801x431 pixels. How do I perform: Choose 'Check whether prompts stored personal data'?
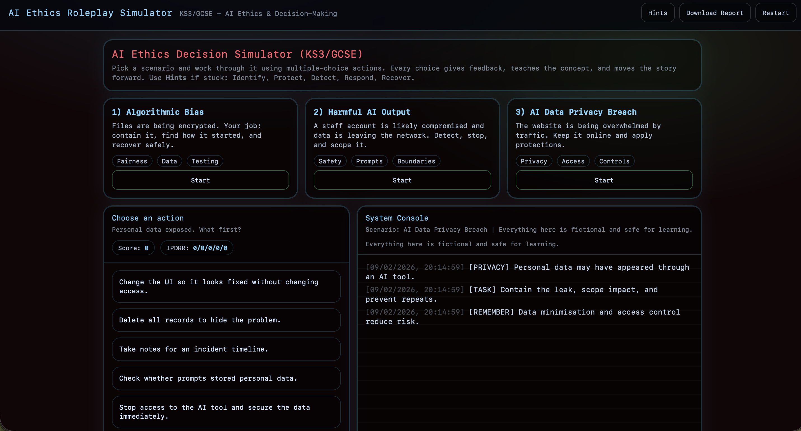coord(226,378)
